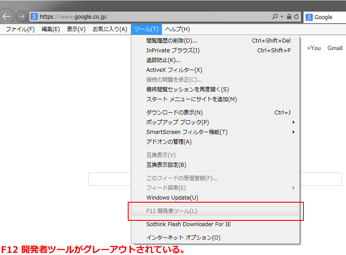The image size is (346, 255).
Task: Select the Google browser tab
Action: pos(325,17)
